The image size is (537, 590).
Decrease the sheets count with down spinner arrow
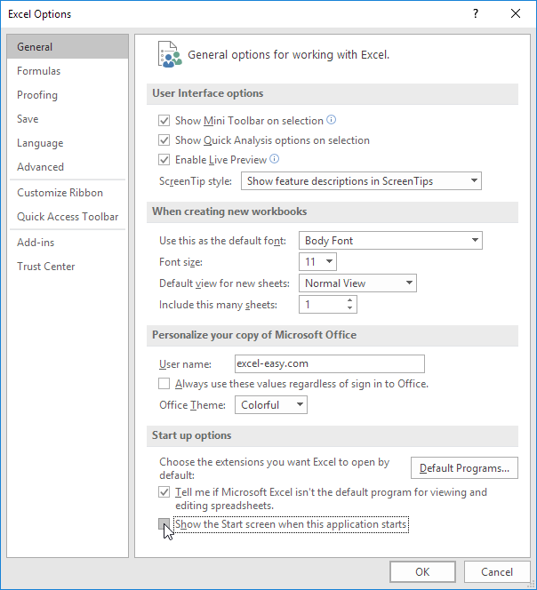point(349,308)
